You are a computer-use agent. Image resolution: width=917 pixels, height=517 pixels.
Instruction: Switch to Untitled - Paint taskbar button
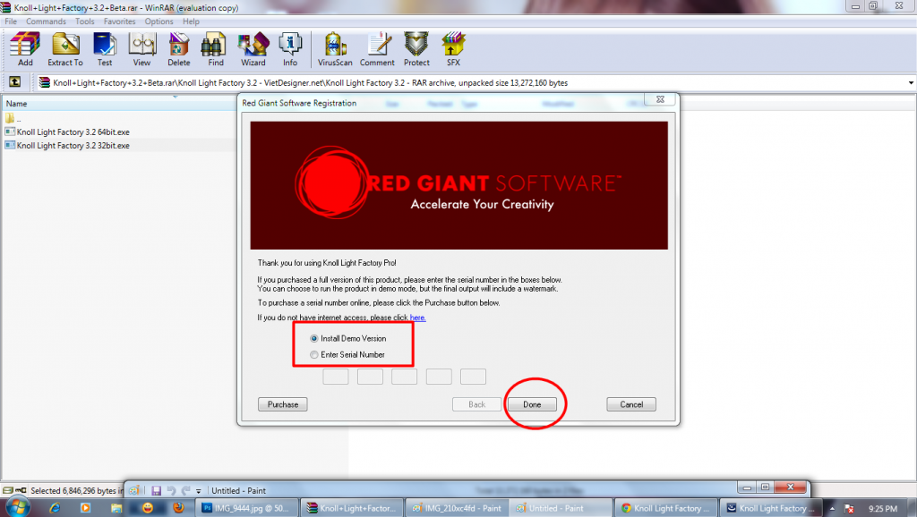point(561,508)
